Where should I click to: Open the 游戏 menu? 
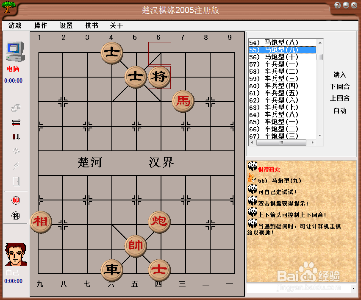pos(15,25)
